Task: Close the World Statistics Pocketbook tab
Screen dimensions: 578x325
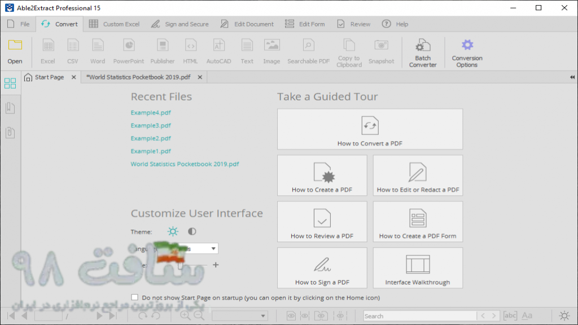Action: point(200,77)
